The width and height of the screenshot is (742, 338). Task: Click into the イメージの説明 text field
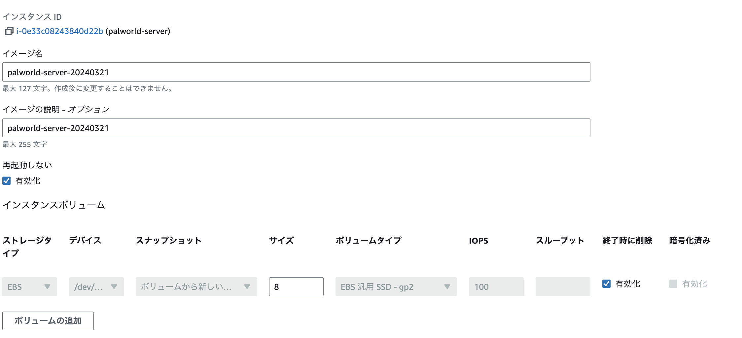click(296, 128)
